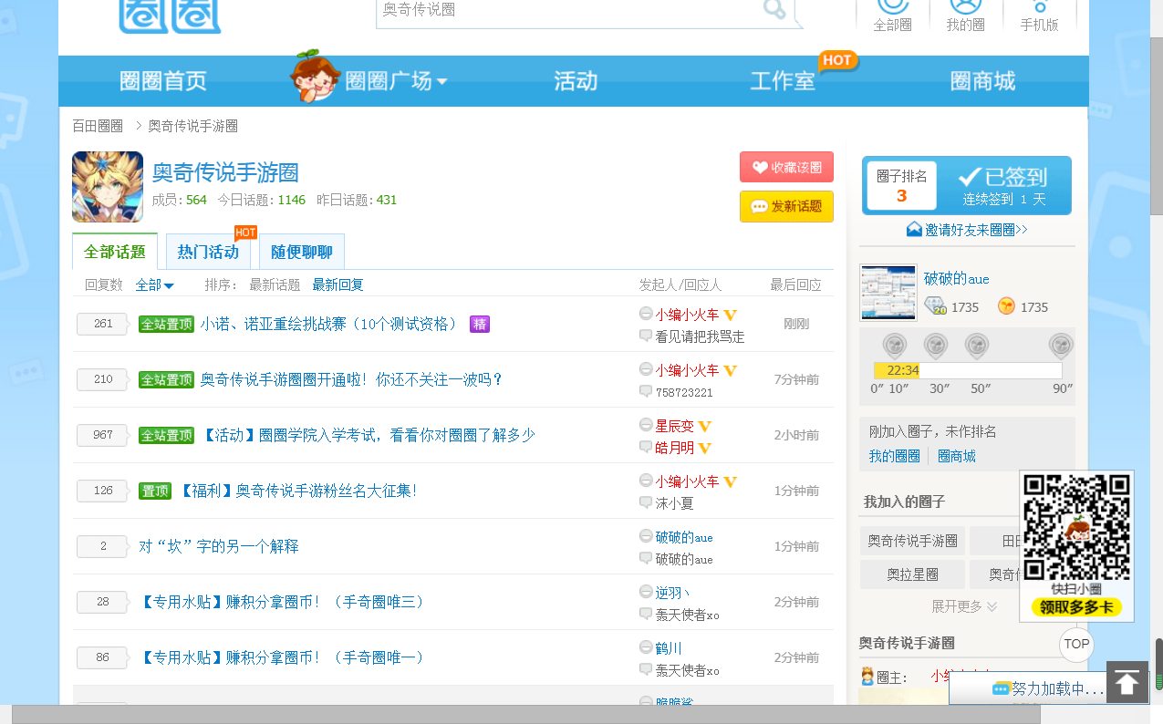
Task: Switch to the 随便聊聊 tab
Action: point(301,253)
